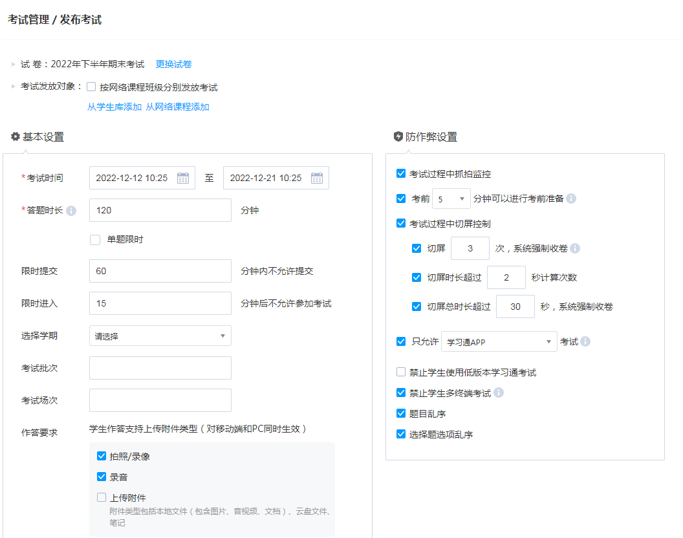Click the 考试批次 input field

pos(160,368)
